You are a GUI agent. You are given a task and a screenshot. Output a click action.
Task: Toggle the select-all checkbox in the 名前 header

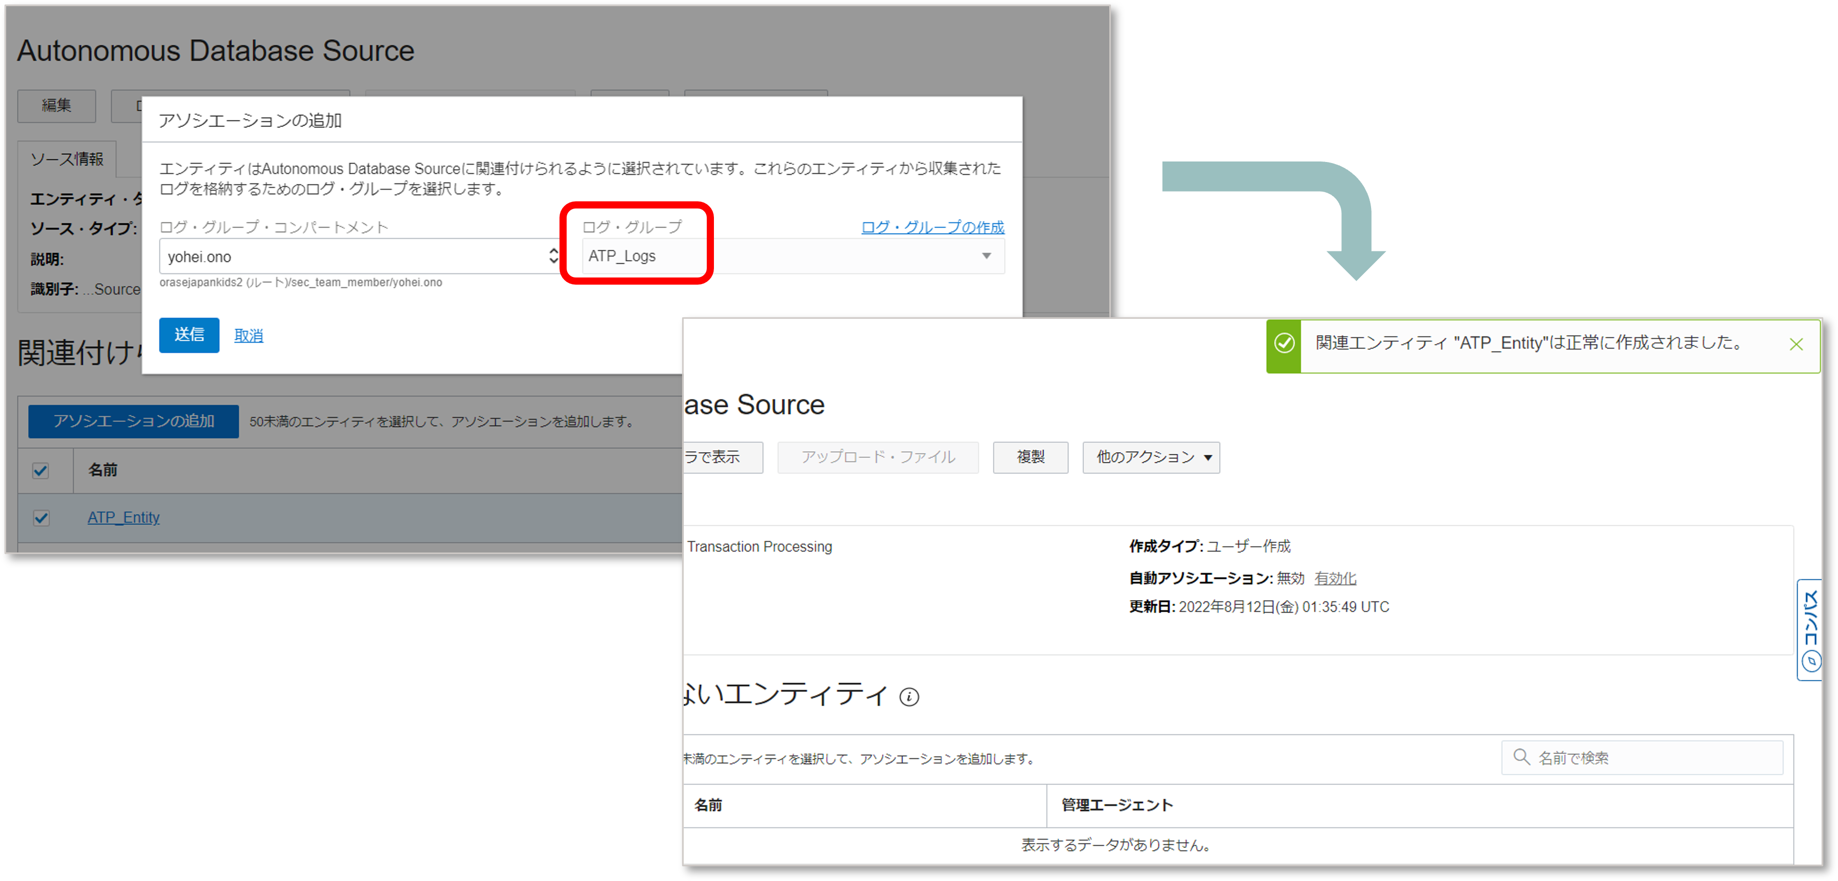[41, 471]
